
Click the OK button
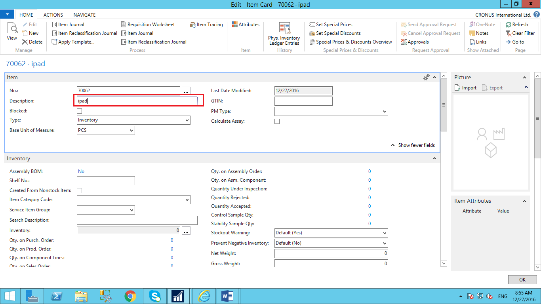[x=522, y=280]
